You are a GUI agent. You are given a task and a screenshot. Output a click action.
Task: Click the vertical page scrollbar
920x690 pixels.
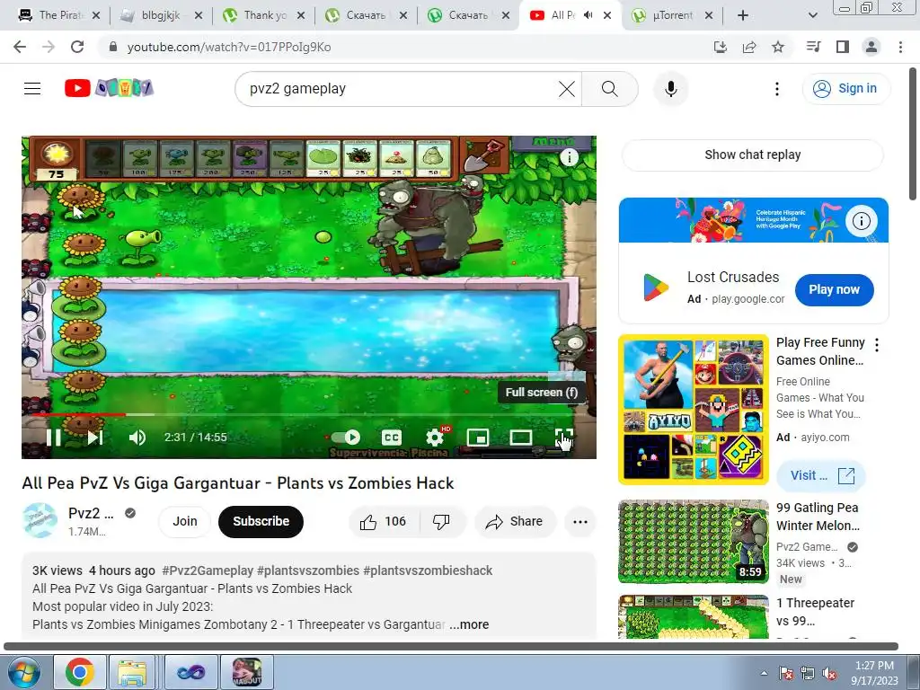pyautogui.click(x=914, y=135)
